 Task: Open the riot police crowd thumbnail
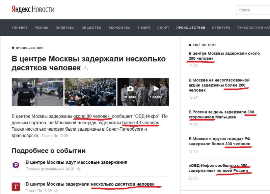click(90, 92)
